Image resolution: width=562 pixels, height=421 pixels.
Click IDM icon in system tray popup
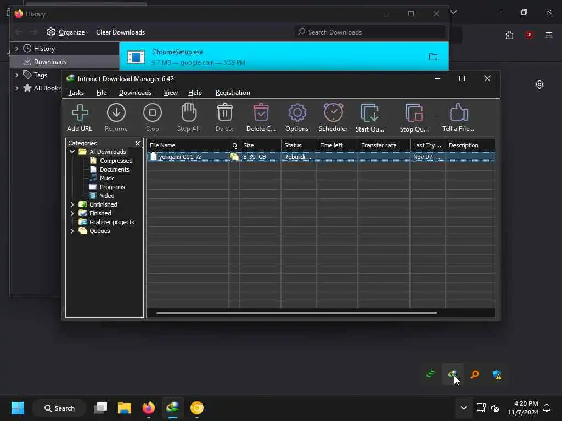453,374
